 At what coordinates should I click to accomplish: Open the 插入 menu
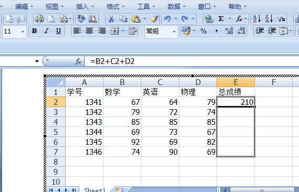[85, 7]
